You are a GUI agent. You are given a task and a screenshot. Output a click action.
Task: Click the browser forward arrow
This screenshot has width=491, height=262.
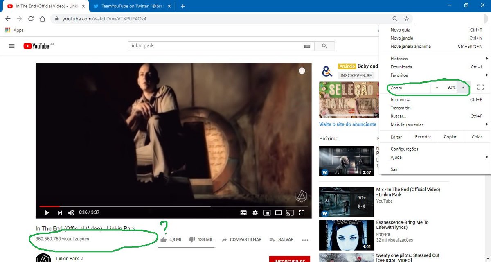click(x=19, y=19)
